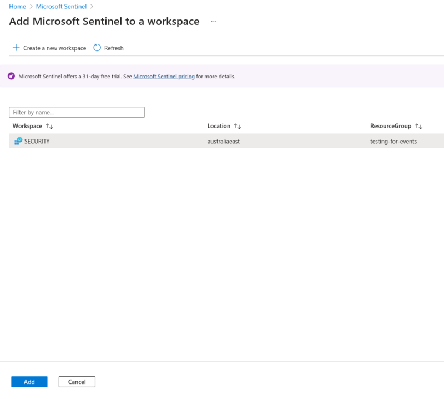Select the SECURITY workspace row
This screenshot has height=399, width=444.
point(226,141)
